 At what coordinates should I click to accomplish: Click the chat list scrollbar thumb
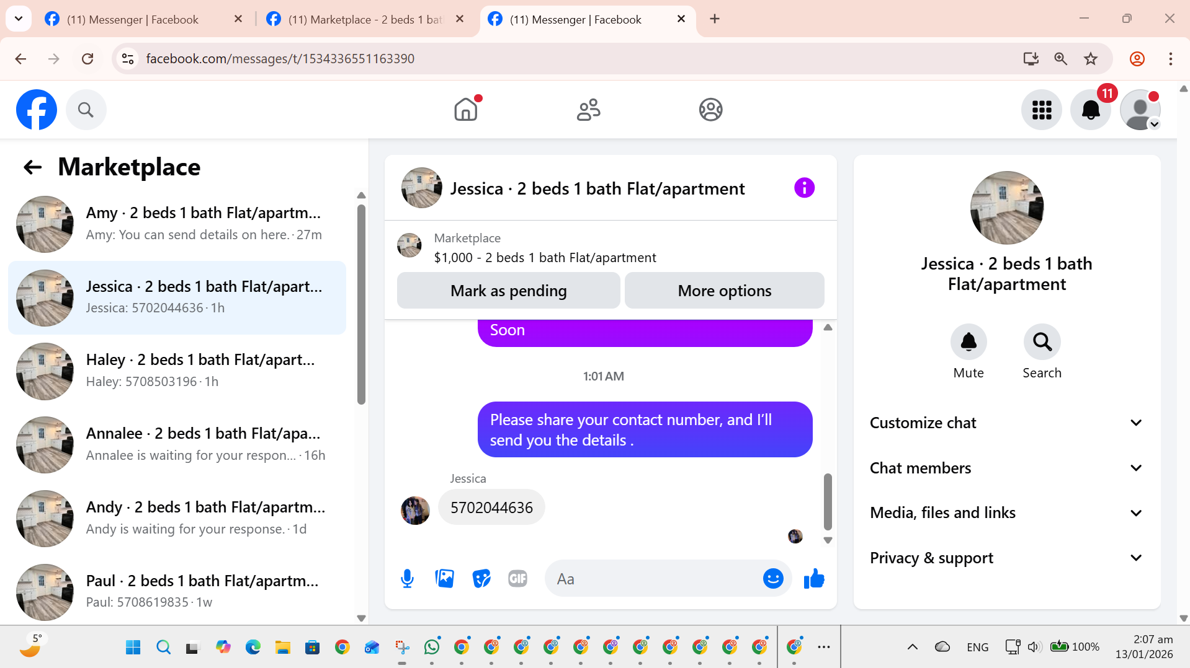pyautogui.click(x=361, y=304)
